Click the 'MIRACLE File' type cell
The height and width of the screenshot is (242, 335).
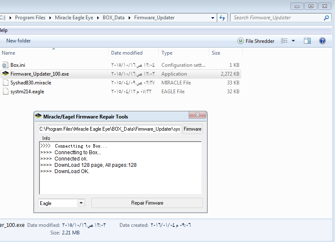176,83
